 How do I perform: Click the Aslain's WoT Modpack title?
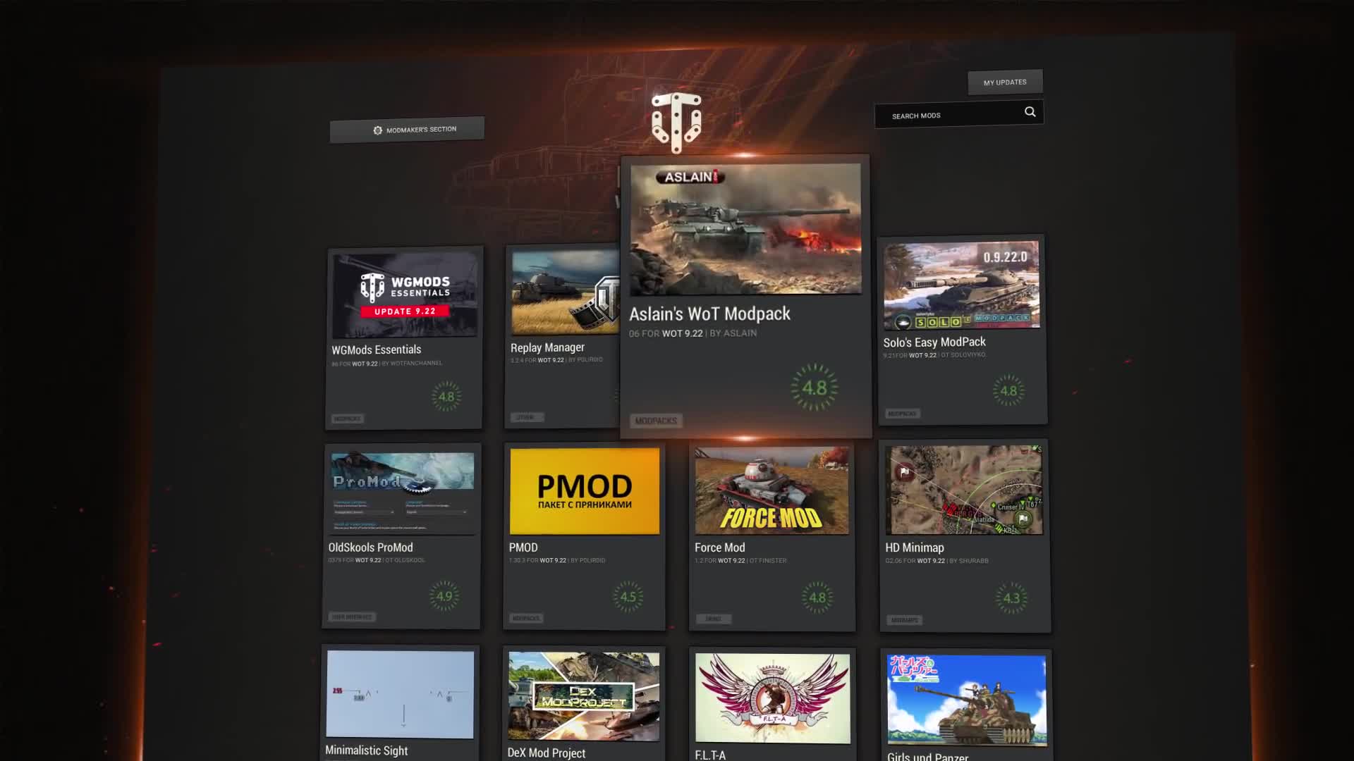(x=709, y=314)
